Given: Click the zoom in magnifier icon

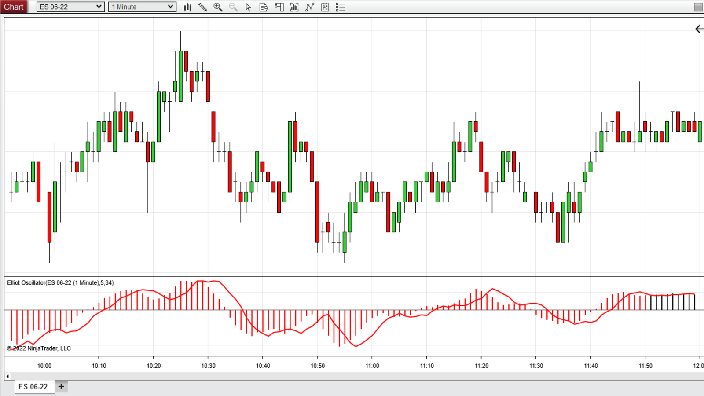Looking at the screenshot, I should click(218, 7).
